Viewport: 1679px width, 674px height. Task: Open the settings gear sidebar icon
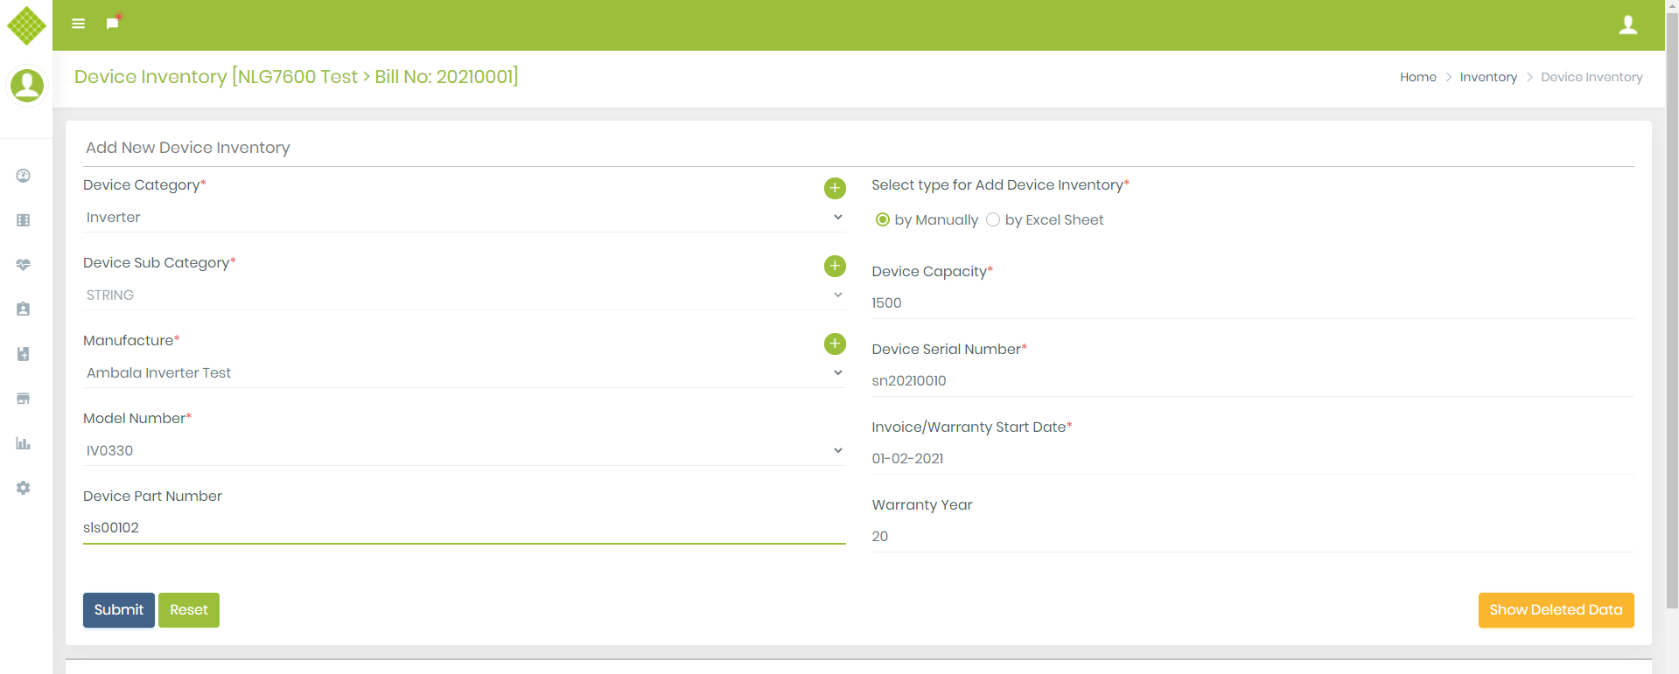pyautogui.click(x=24, y=488)
